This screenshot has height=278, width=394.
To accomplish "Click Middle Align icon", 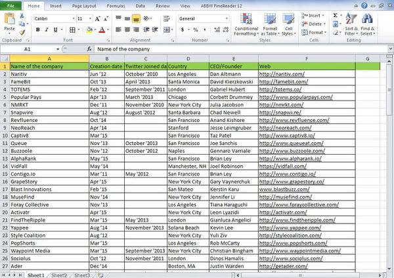I will click(127, 18).
